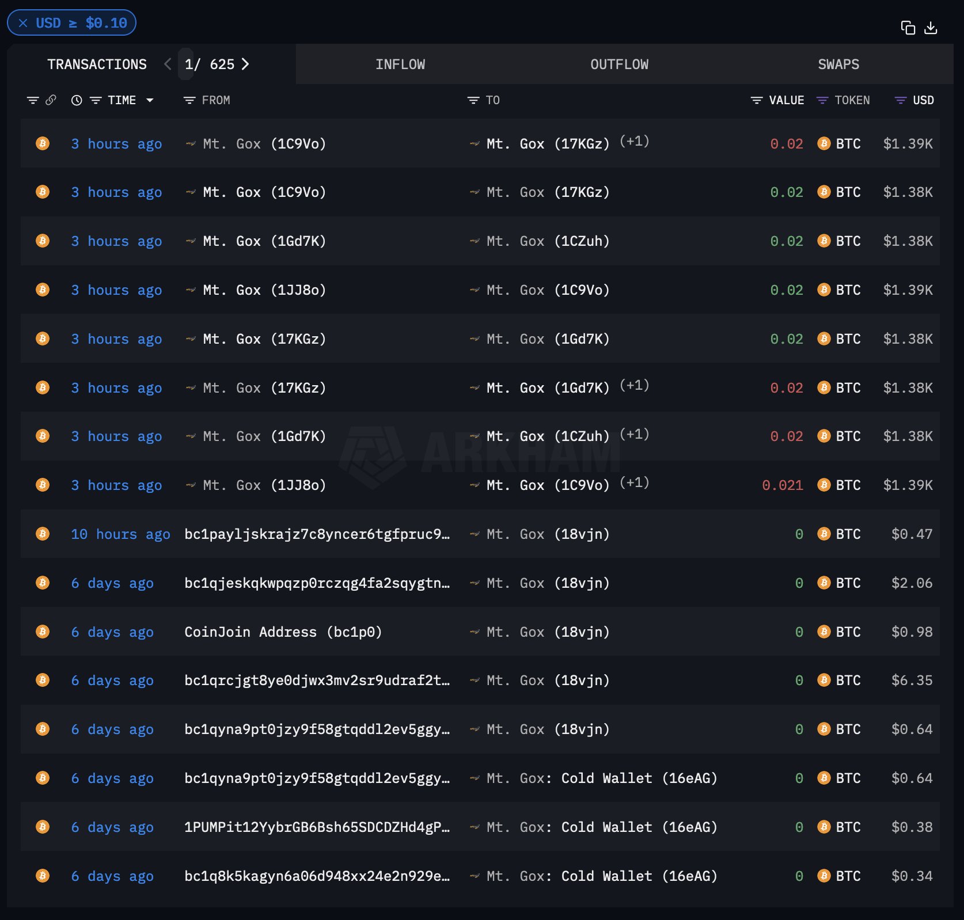Open the TOKEN column filter

point(822,100)
